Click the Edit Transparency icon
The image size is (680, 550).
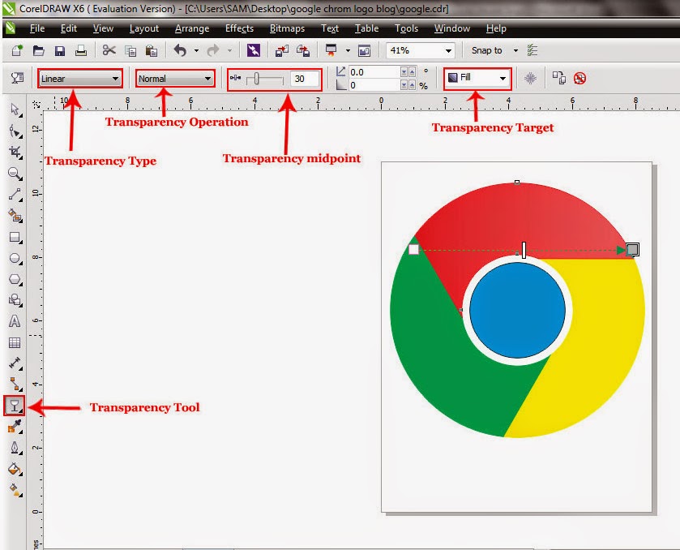click(x=17, y=78)
